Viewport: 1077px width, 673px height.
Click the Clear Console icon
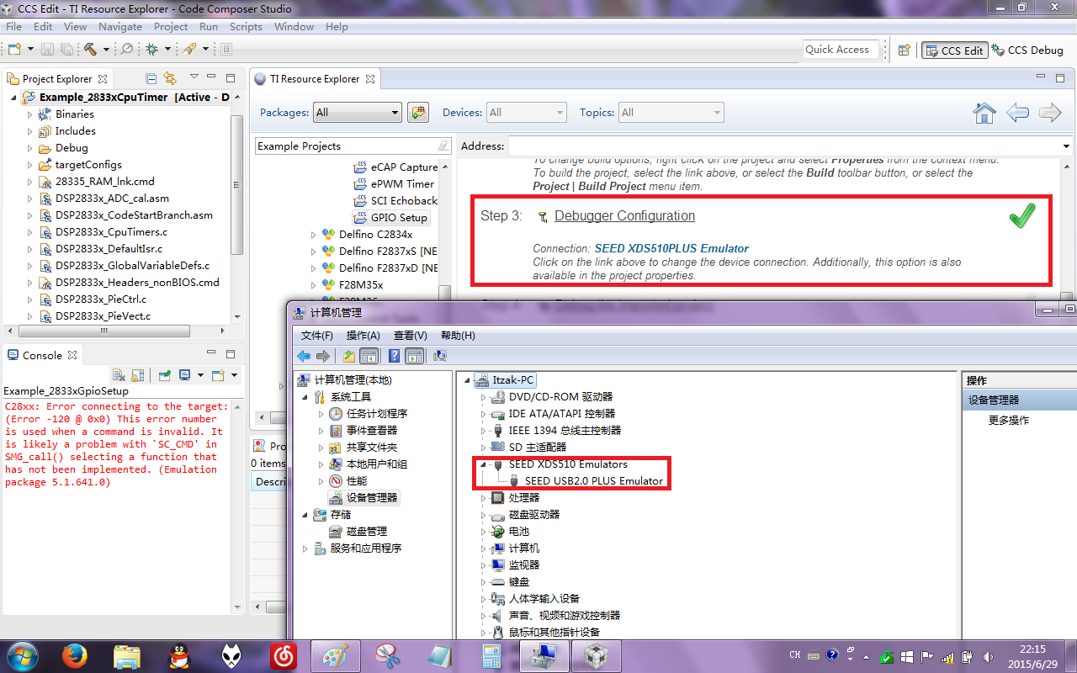[x=119, y=375]
